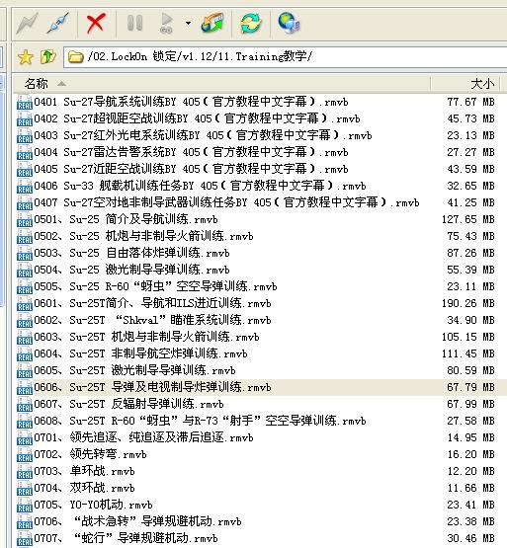The image size is (507, 548).
Task: Select file 0502 Su-25 机炮与非制导火箭训练
Action: click(x=144, y=236)
